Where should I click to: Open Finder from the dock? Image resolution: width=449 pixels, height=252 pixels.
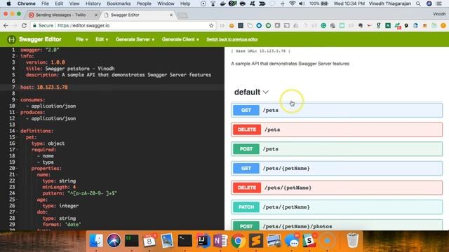pos(96,241)
